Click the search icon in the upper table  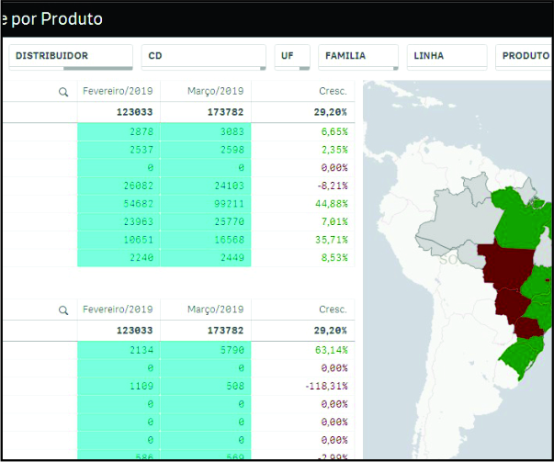click(x=62, y=92)
